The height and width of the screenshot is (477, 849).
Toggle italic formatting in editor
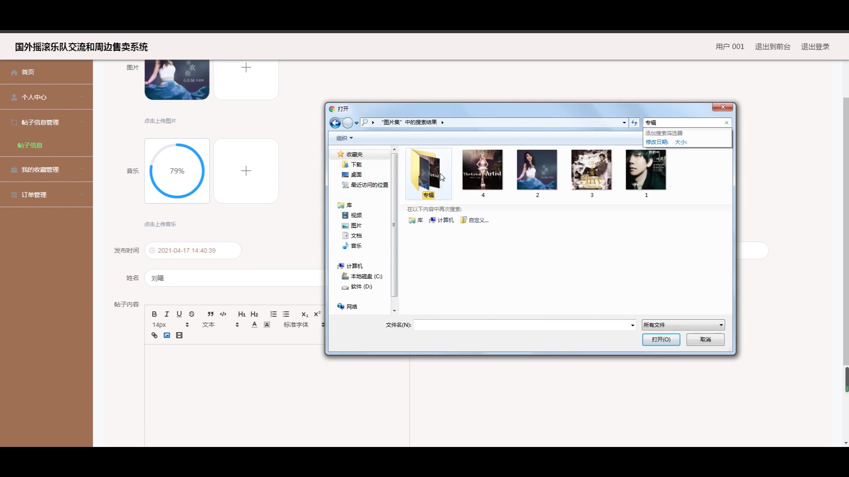click(167, 314)
